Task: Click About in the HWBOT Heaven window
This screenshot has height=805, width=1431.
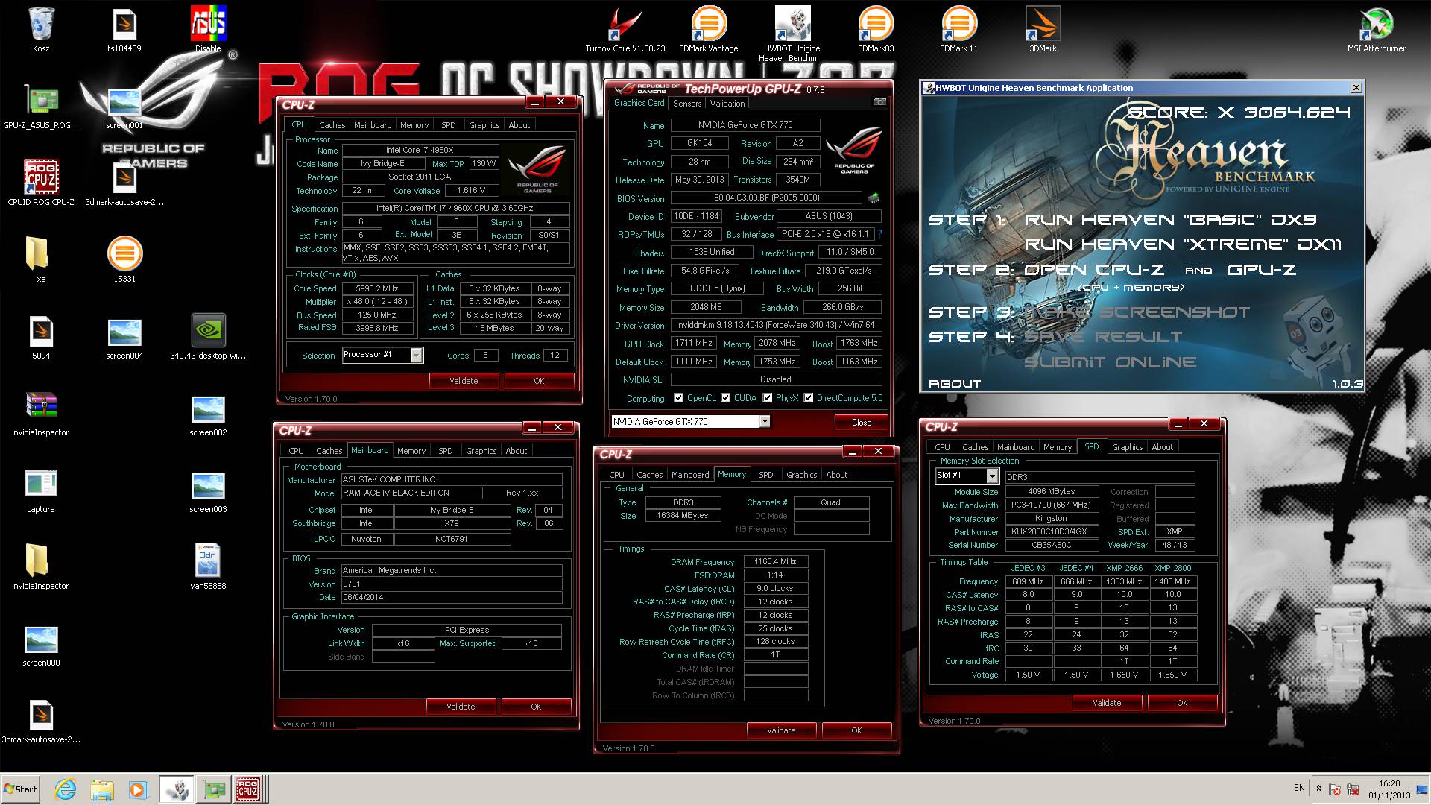Action: pos(955,384)
